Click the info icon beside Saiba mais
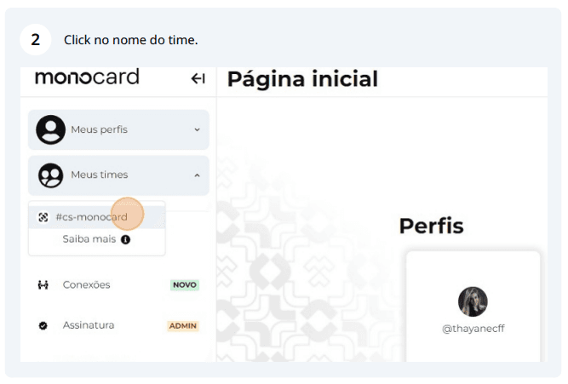The width and height of the screenshot is (568, 384). (x=126, y=239)
